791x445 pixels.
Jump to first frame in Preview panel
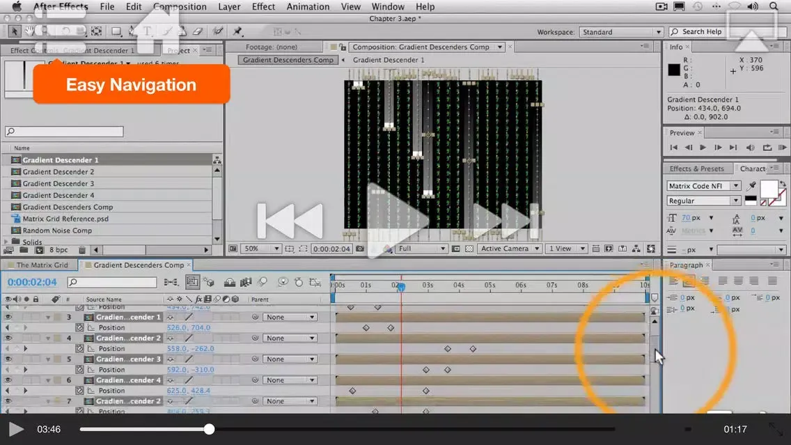coord(673,148)
